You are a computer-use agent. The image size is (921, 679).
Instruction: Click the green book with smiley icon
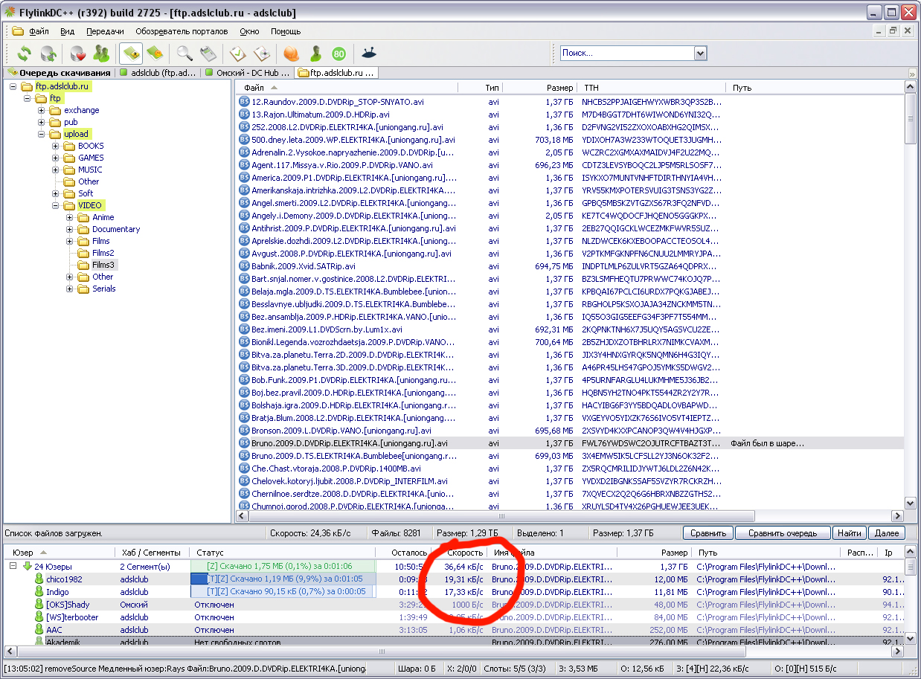click(x=155, y=54)
